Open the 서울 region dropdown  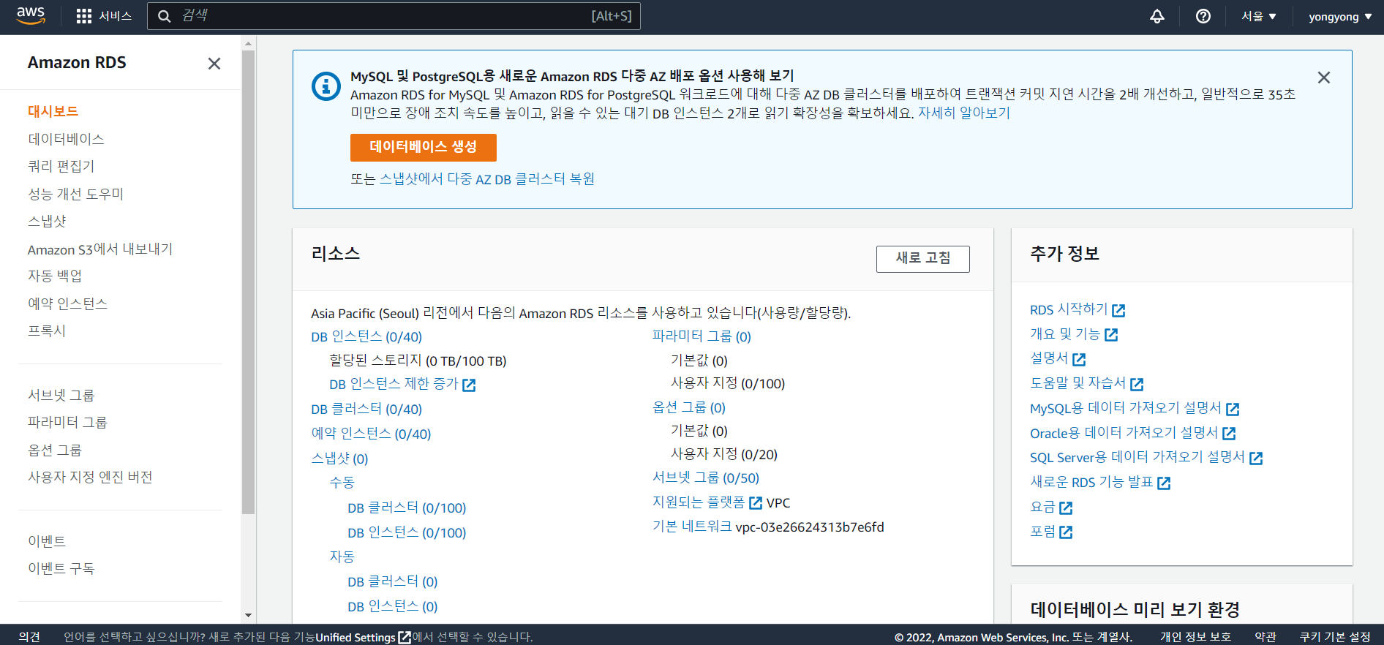click(1258, 16)
